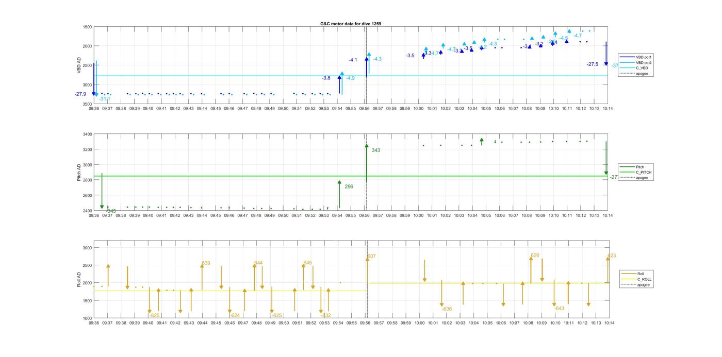Click the title "G&C motor data for dive 1259"
The image size is (722, 357).
coord(351,24)
